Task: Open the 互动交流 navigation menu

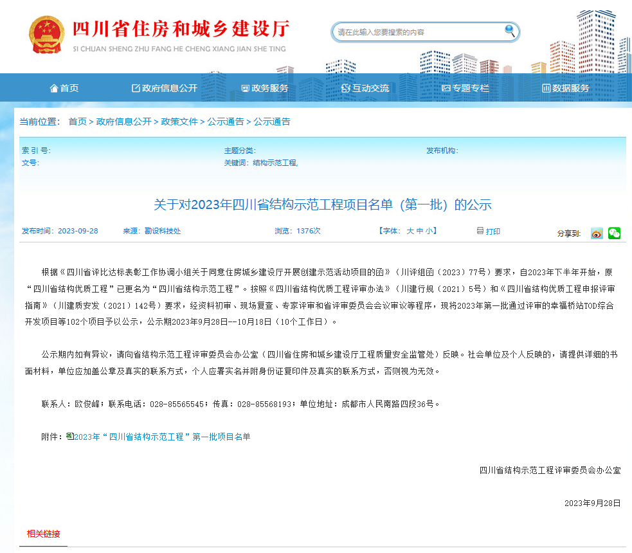Action: (x=365, y=88)
